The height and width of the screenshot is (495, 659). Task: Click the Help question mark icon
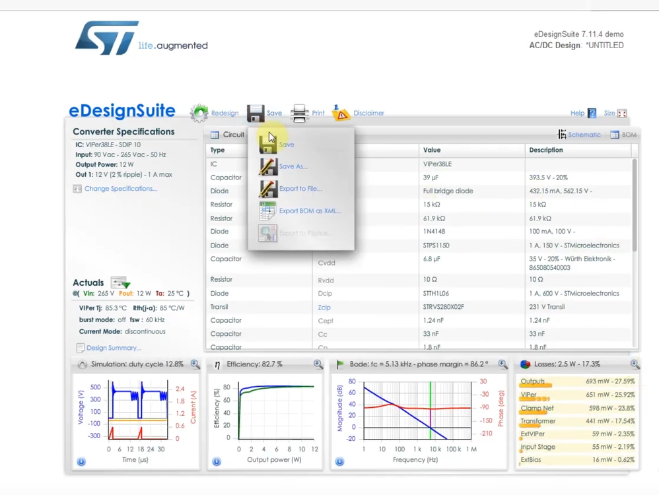click(592, 113)
